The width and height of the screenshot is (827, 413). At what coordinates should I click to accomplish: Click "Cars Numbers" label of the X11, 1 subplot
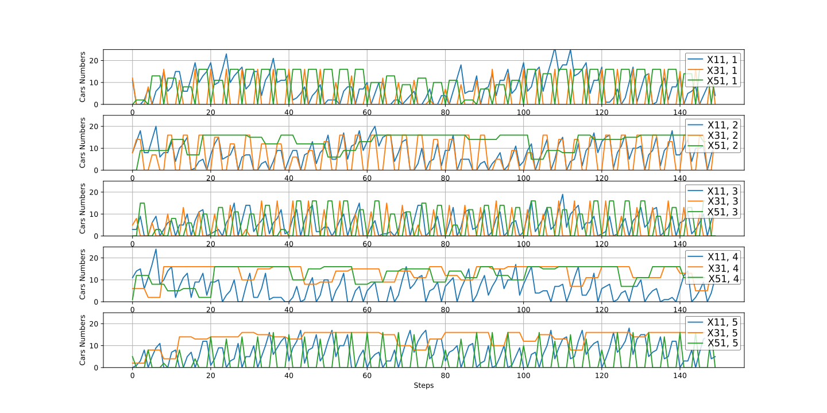tap(83, 77)
